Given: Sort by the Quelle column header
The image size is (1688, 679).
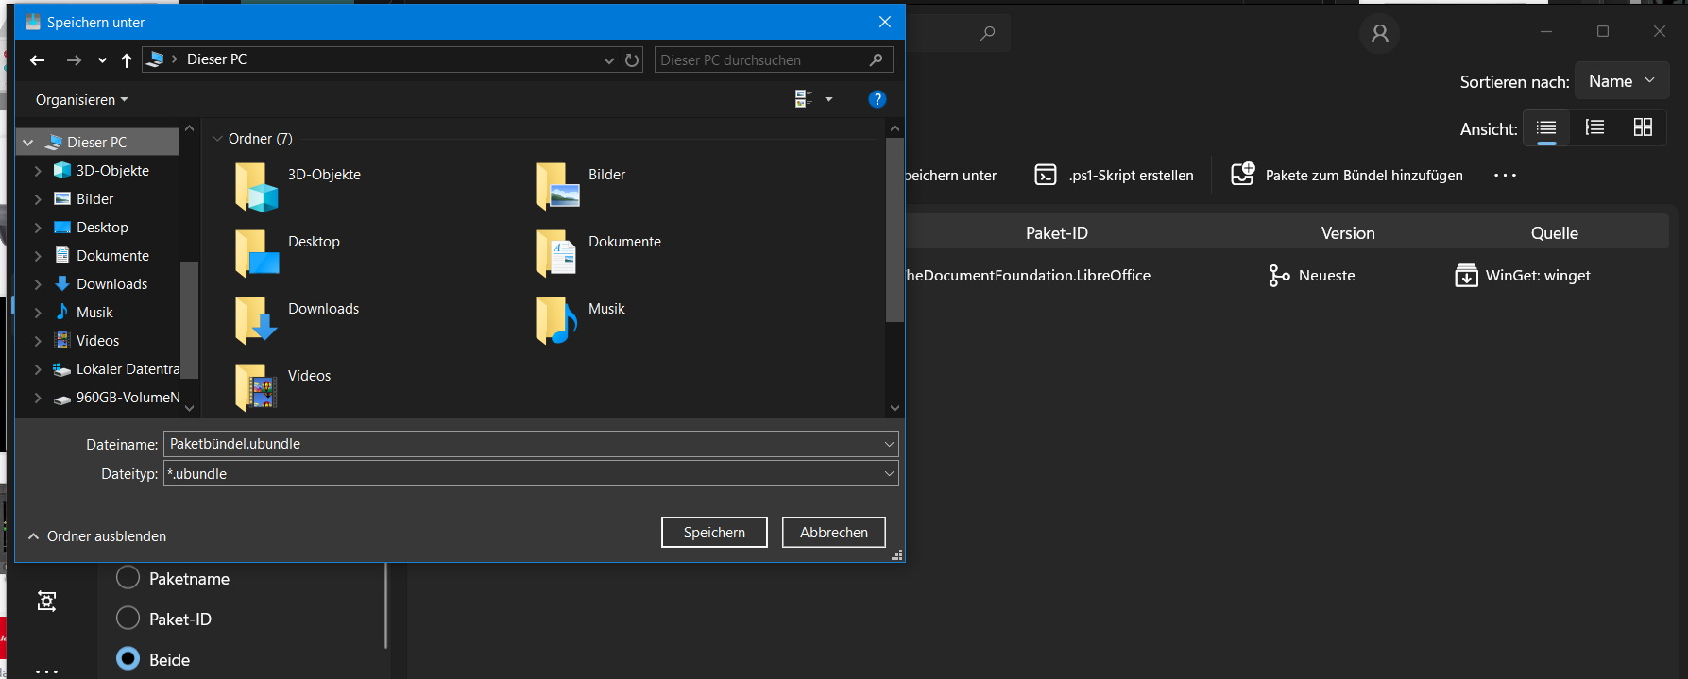Looking at the screenshot, I should (1555, 233).
